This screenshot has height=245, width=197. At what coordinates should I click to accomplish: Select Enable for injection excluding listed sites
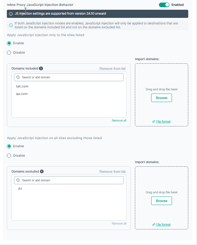click(x=9, y=146)
